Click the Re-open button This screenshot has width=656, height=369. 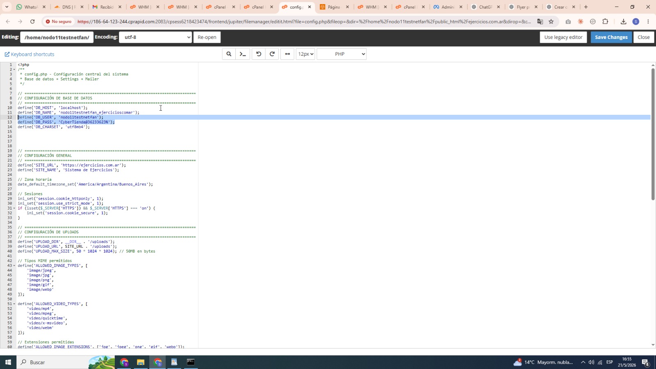[x=207, y=37]
